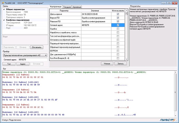This screenshot has width=179, height=123.
Task: Click the Использовать column header
Action: [x=118, y=11]
